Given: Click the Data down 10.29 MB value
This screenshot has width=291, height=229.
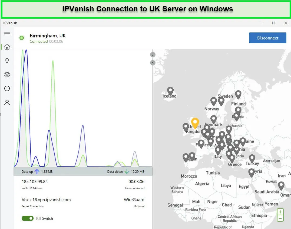Looking at the screenshot, I should click(x=137, y=172).
